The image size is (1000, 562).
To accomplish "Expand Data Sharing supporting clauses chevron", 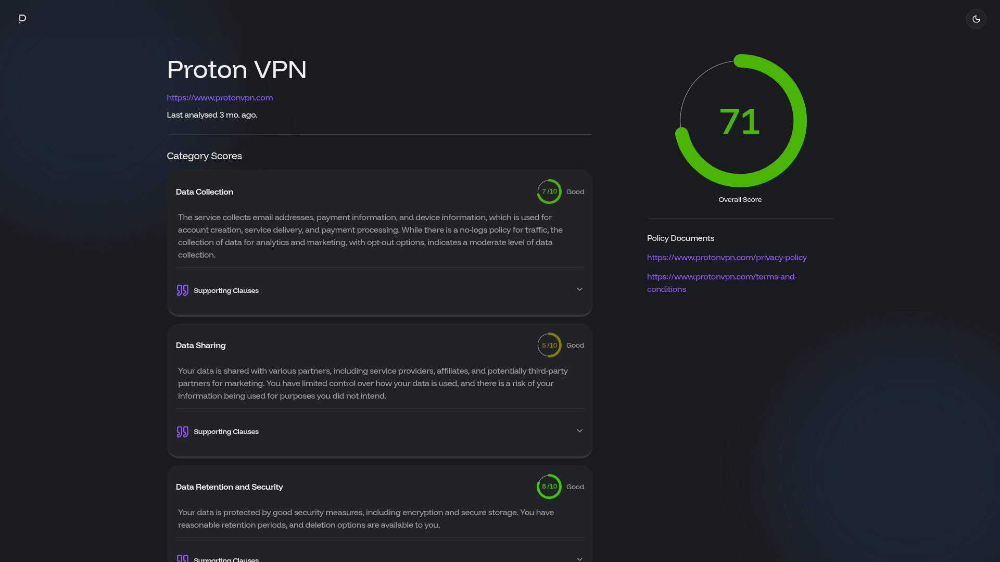I will coord(579,431).
